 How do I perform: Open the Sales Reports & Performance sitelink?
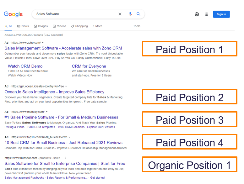tap(67, 178)
